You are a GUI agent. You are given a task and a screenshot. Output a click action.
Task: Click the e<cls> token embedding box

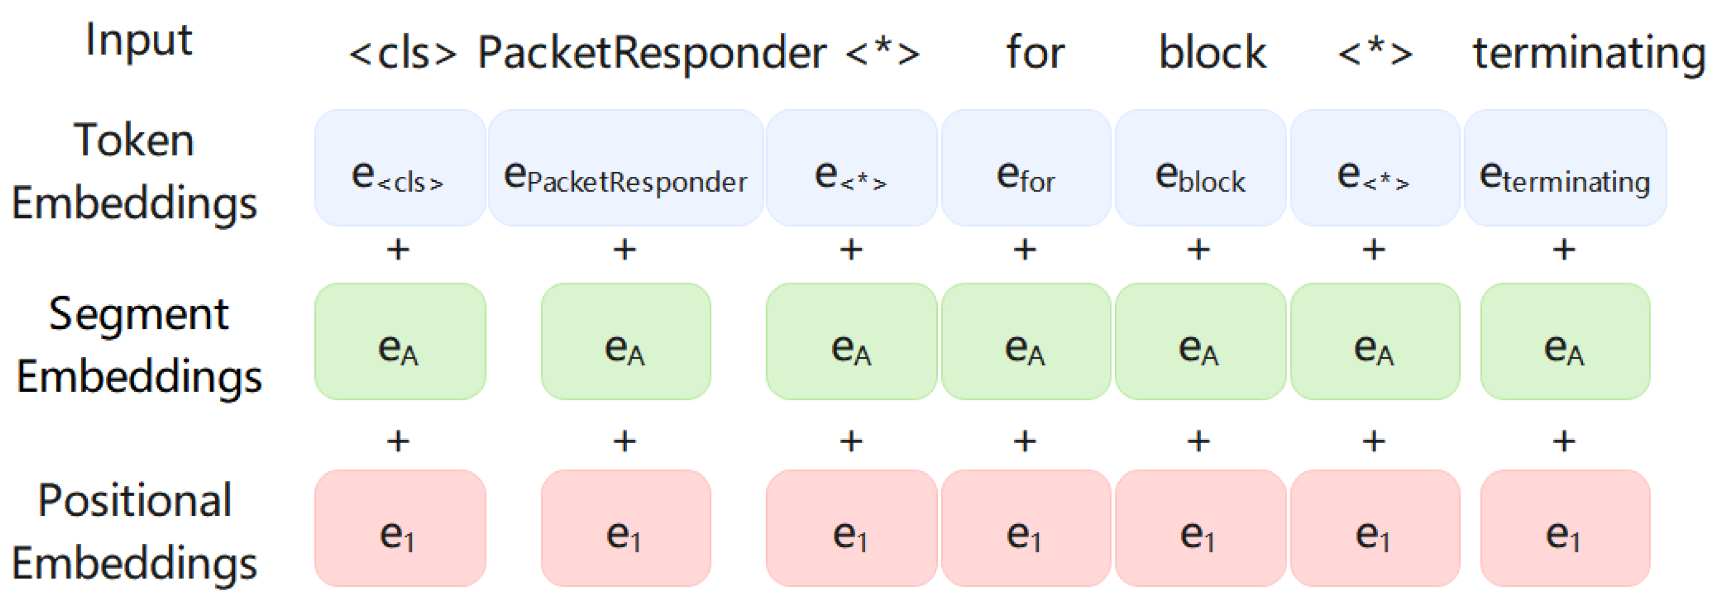(399, 168)
